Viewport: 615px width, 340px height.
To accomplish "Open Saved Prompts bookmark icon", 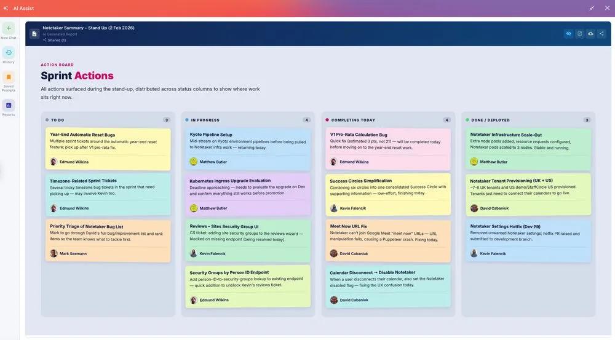I will pyautogui.click(x=9, y=77).
